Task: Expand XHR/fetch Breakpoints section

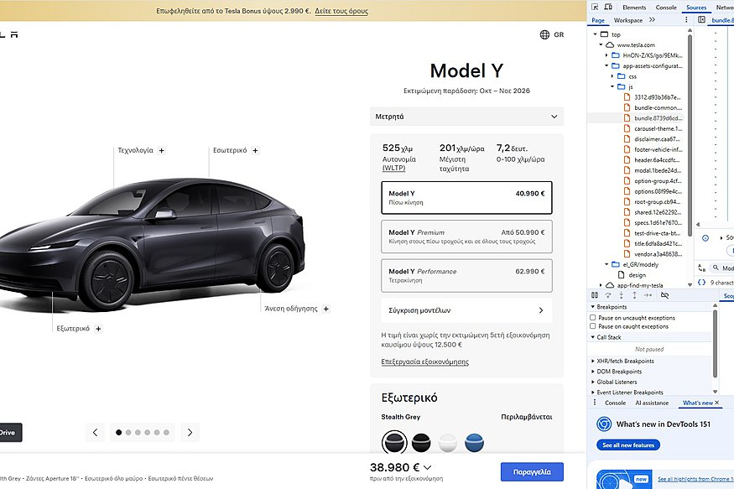Action: pos(592,362)
